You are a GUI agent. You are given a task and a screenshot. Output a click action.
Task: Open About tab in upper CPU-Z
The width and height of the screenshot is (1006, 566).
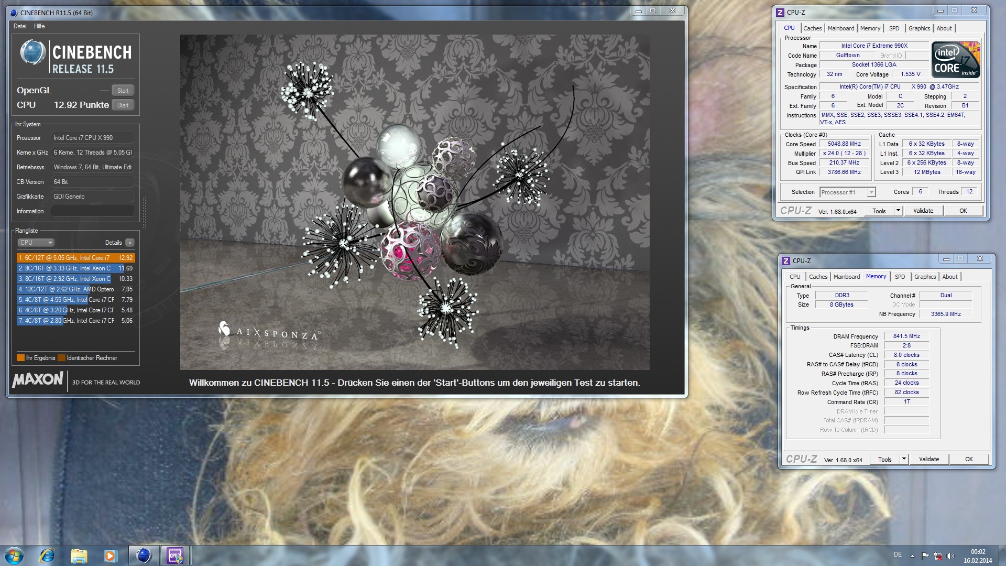[x=944, y=28]
